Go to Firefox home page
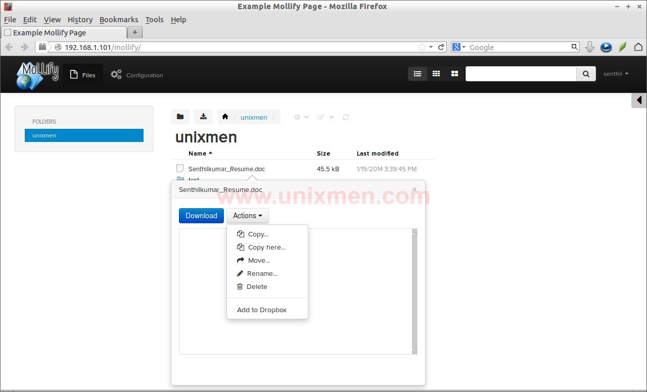Image resolution: width=647 pixels, height=392 pixels. click(638, 47)
